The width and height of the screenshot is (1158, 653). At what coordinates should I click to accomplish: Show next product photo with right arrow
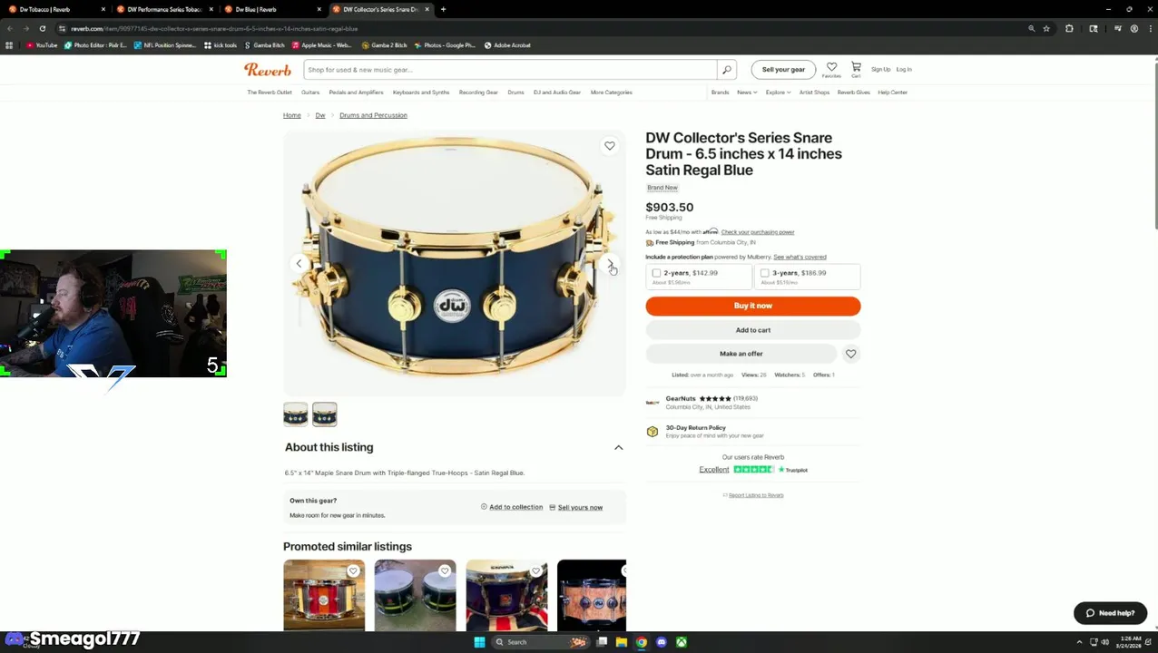click(x=610, y=264)
